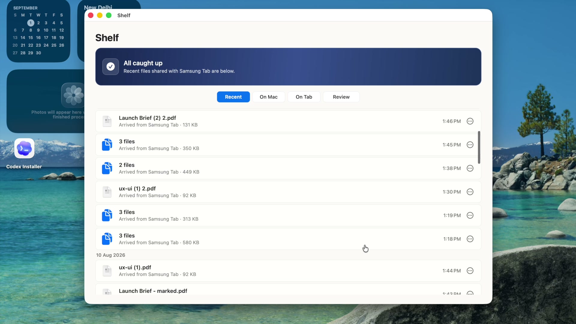Viewport: 576px width, 324px height.
Task: Click the document icon of ux-ui (1).pdf
Action: coord(107,271)
